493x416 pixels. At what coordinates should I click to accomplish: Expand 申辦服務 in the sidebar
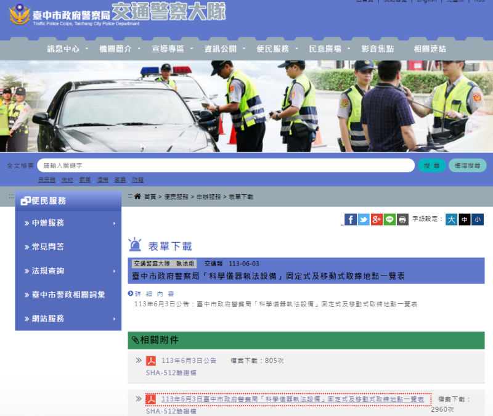click(68, 223)
